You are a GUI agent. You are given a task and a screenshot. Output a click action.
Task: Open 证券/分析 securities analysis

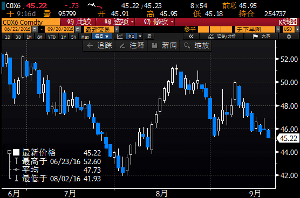click(222, 37)
